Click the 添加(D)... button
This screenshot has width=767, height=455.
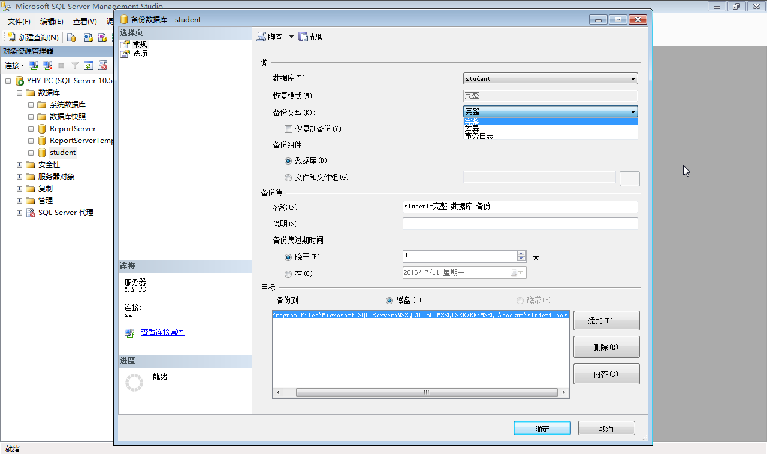606,321
